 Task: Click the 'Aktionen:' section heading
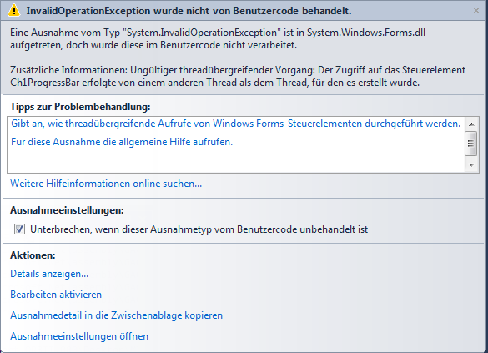33,255
